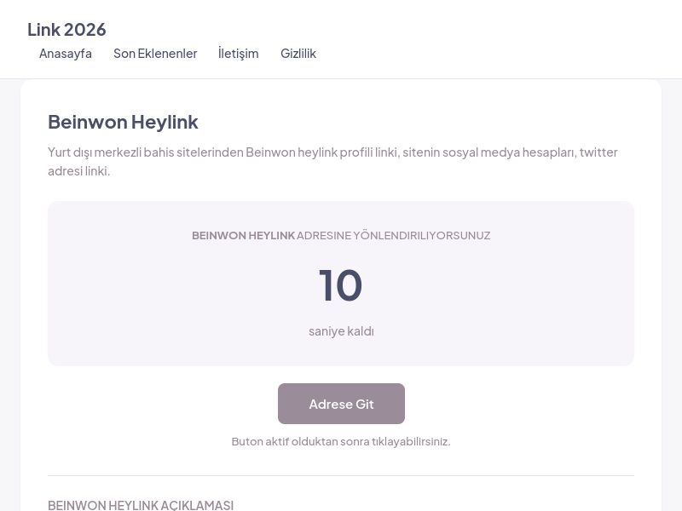Select the Beinwon Heylink heading

(123, 122)
